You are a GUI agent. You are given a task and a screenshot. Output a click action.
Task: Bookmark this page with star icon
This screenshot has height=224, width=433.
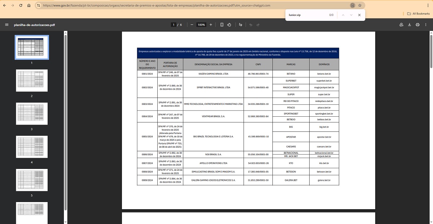[x=360, y=5]
